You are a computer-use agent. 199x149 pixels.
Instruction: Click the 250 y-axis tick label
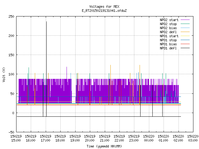[x=11, y=16]
